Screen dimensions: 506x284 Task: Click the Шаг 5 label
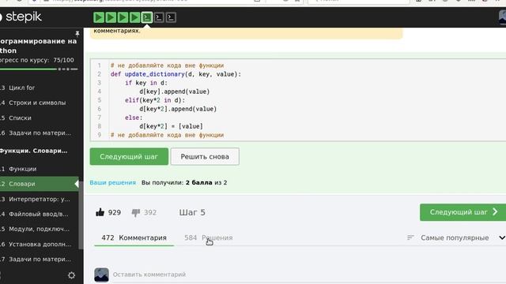[x=192, y=212]
